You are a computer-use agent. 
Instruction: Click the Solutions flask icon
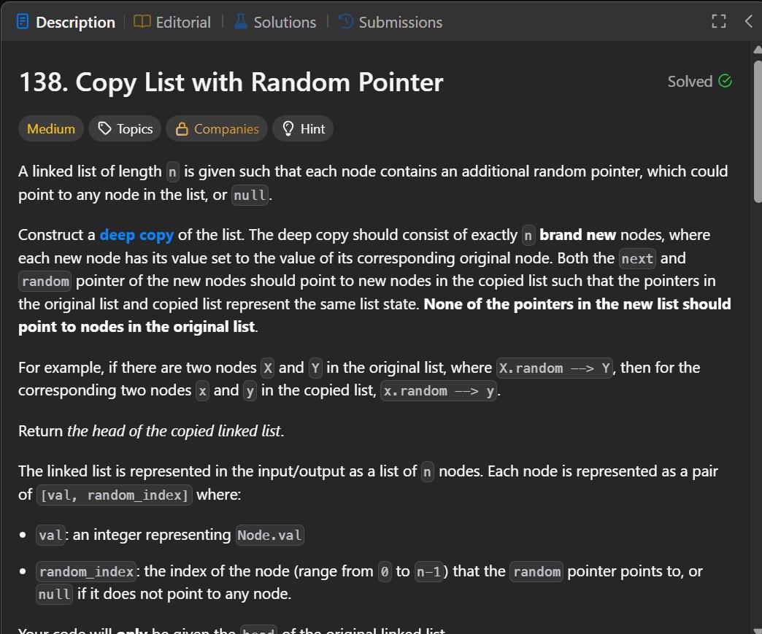click(239, 22)
